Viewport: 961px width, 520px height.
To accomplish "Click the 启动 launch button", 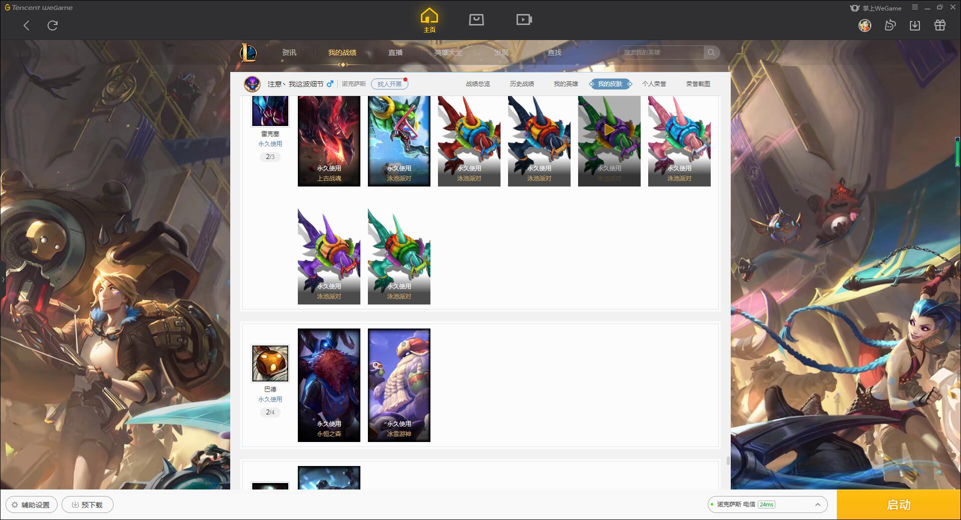I will coord(898,505).
